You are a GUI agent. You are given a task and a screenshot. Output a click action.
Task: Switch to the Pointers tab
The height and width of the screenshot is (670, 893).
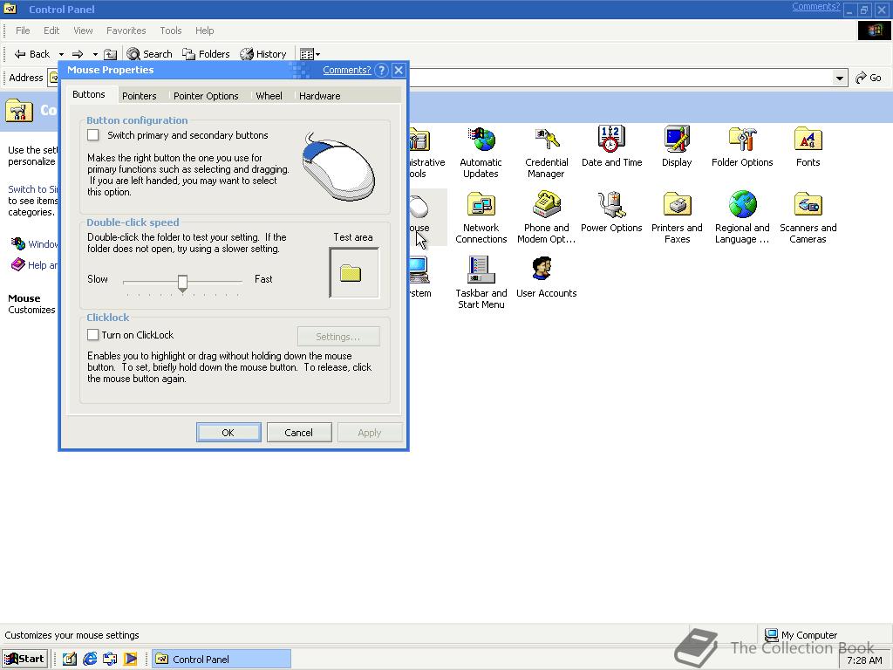click(140, 95)
